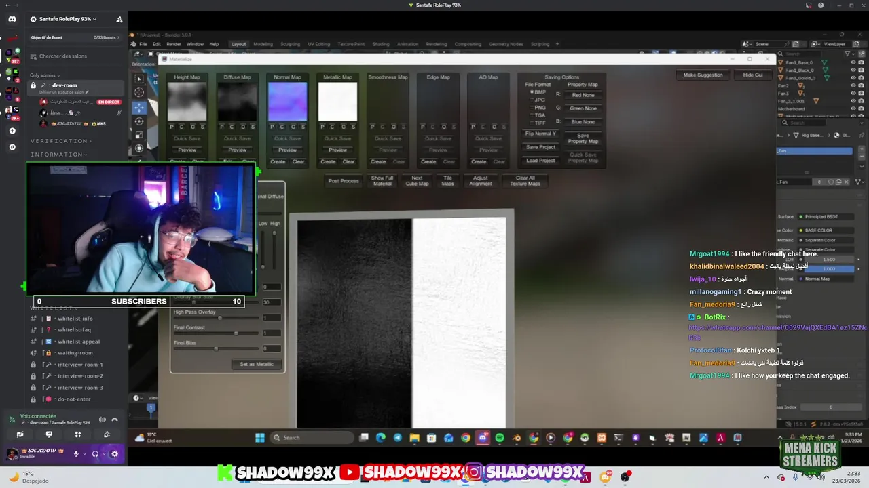This screenshot has width=869, height=488.
Task: Adjust the Final Bias slider
Action: (x=216, y=349)
